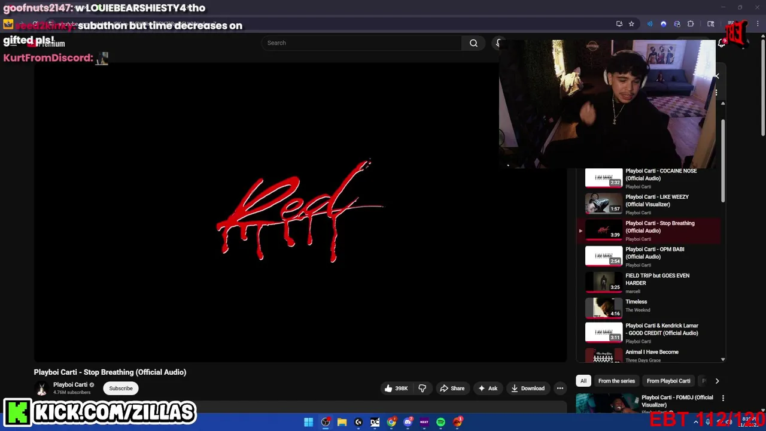Click the playlist panel scrollbar thumb
766x431 pixels.
[x=723, y=160]
